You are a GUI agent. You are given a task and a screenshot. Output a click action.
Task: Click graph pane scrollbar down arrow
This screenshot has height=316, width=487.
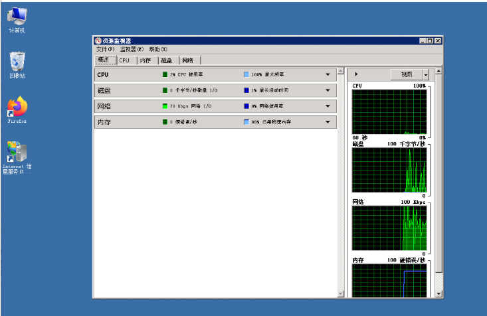coord(438,293)
